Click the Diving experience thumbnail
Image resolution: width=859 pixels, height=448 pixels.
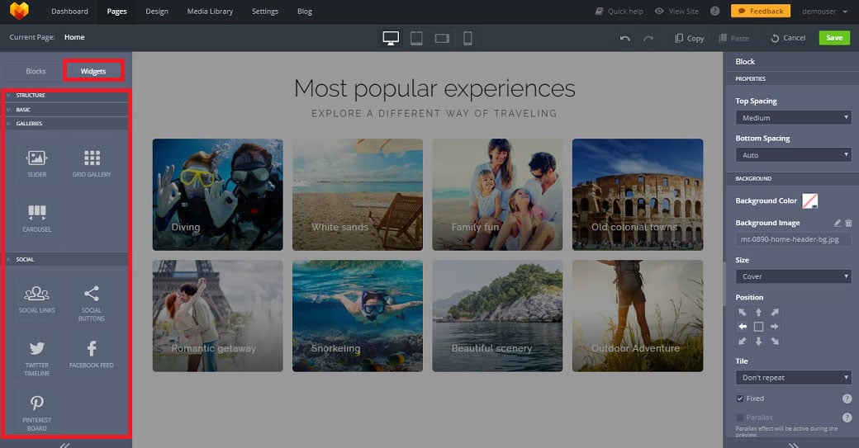coord(217,194)
